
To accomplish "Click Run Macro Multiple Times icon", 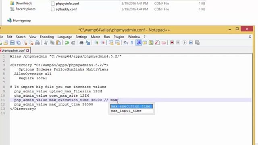I will click(191, 43).
